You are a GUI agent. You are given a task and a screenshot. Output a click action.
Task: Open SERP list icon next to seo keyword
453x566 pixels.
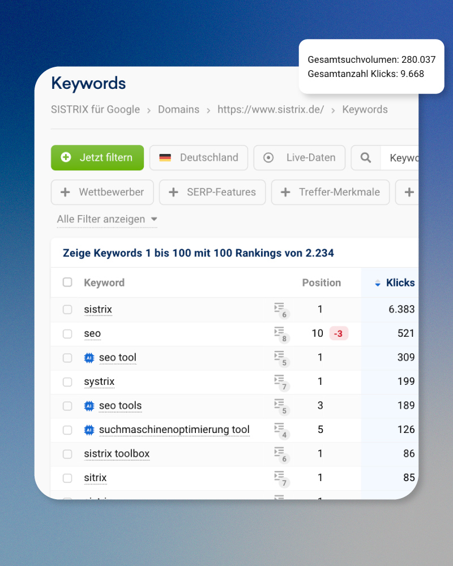click(279, 333)
